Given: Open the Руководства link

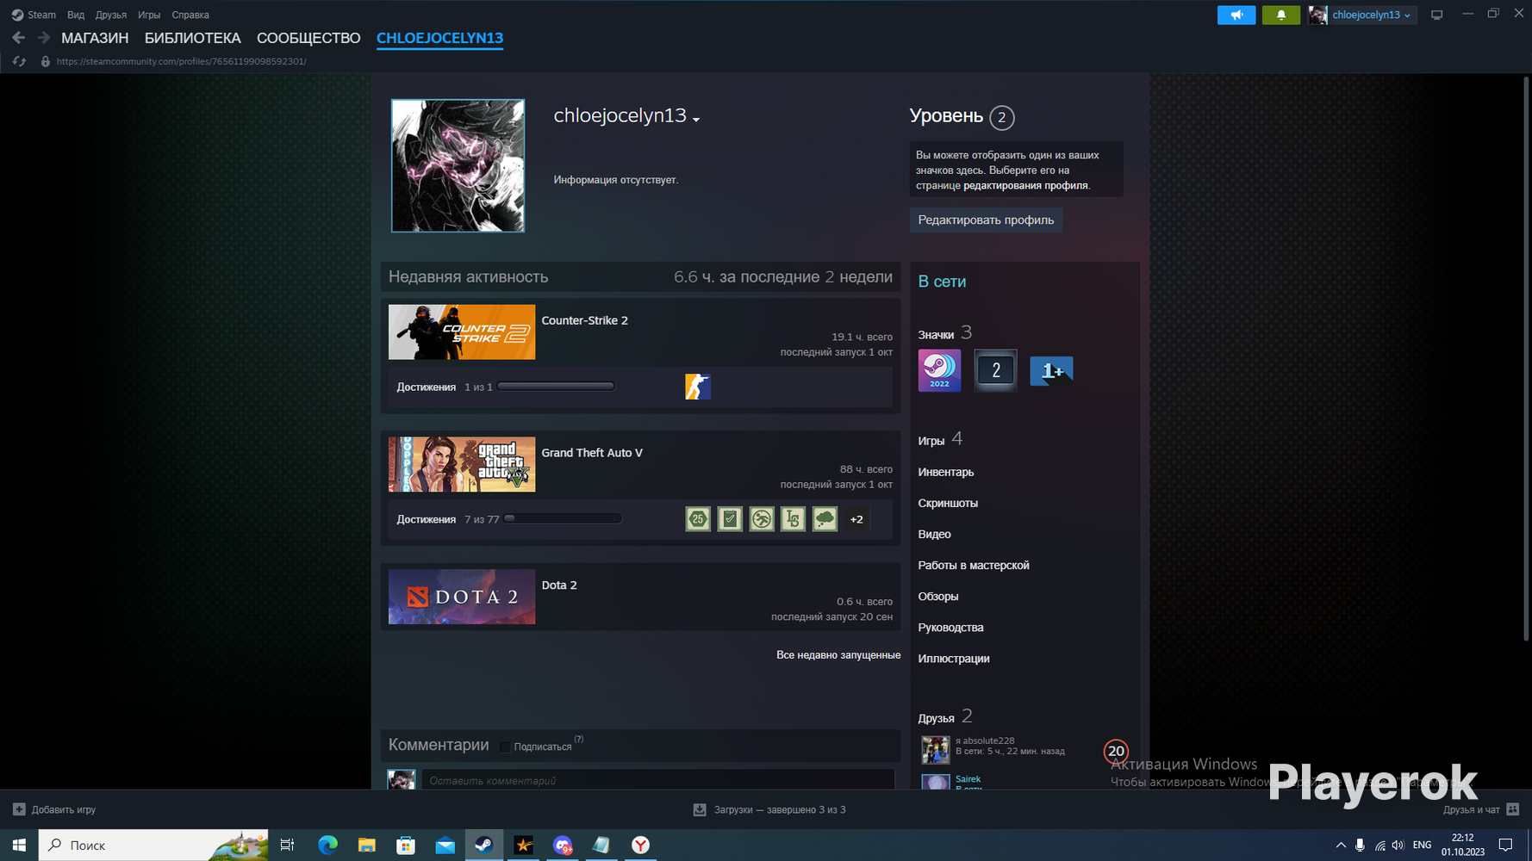Looking at the screenshot, I should tap(950, 627).
